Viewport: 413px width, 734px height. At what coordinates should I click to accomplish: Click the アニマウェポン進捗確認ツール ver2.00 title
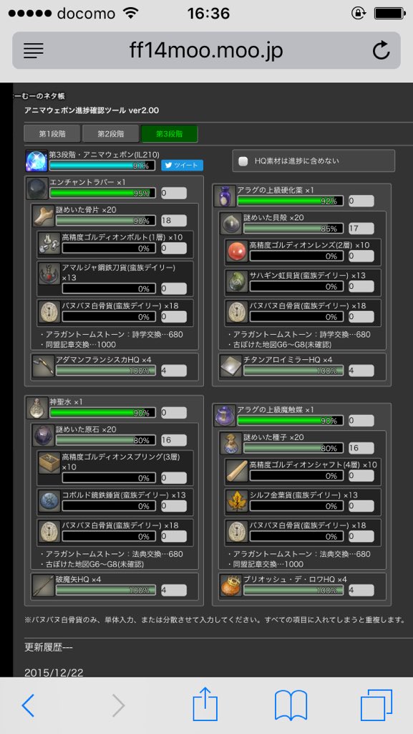92,110
